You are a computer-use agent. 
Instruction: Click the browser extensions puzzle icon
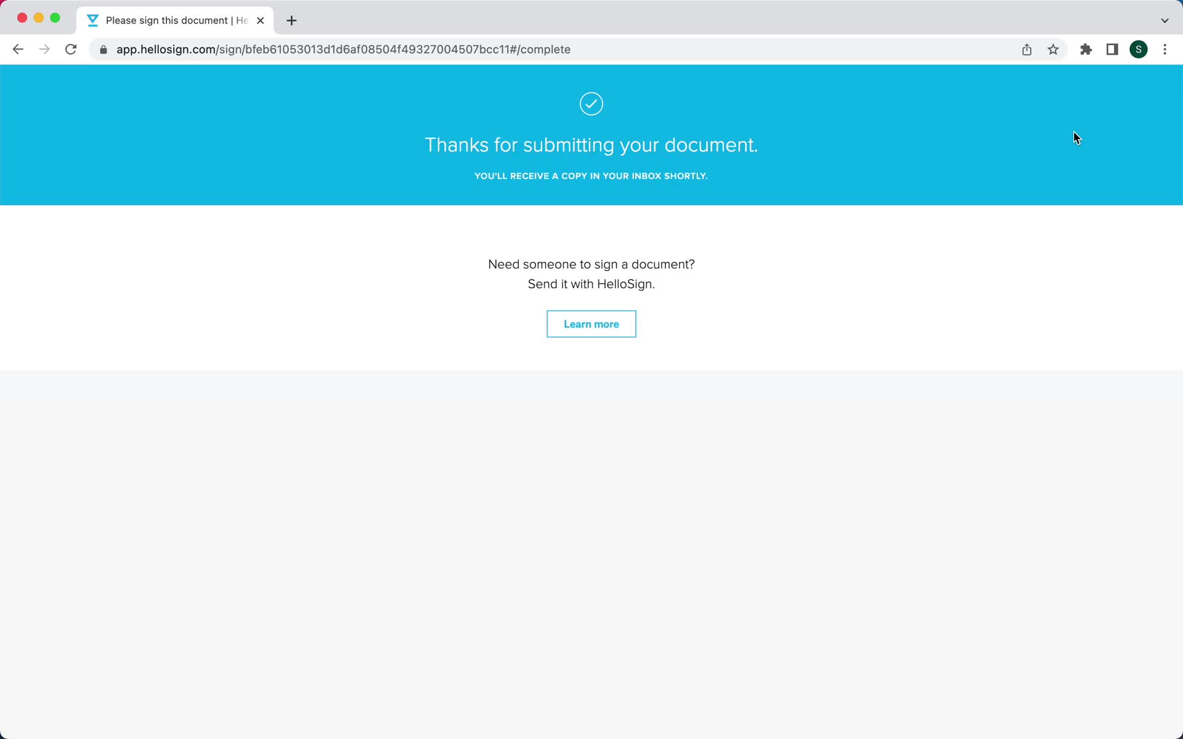pos(1086,49)
